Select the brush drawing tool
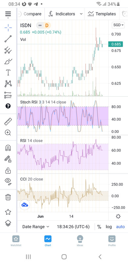Viewport: 128px width, 264px height. coord(8,61)
